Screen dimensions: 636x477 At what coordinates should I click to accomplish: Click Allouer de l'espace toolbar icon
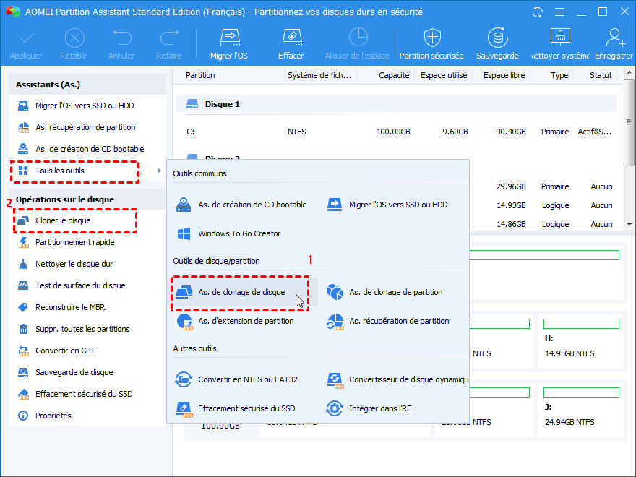pos(358,38)
